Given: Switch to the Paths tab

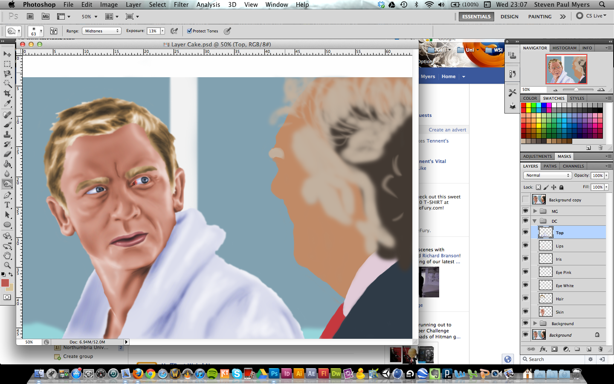Looking at the screenshot, I should click(550, 166).
